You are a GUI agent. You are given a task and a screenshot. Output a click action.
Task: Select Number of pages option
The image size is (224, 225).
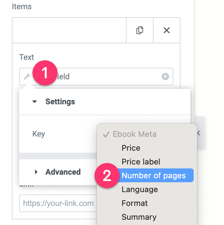[154, 176]
